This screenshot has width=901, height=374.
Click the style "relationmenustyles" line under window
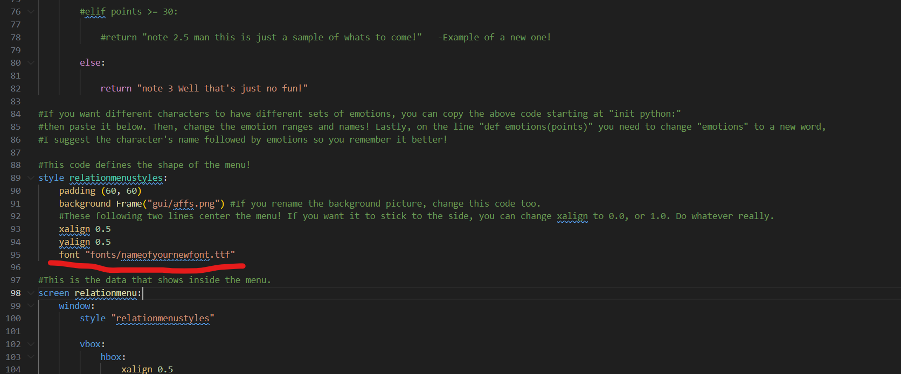pyautogui.click(x=147, y=318)
